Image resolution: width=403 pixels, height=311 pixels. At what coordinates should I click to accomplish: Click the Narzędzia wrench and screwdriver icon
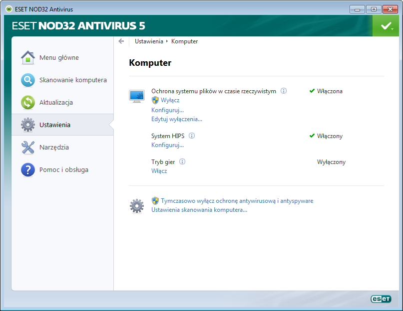pyautogui.click(x=28, y=148)
